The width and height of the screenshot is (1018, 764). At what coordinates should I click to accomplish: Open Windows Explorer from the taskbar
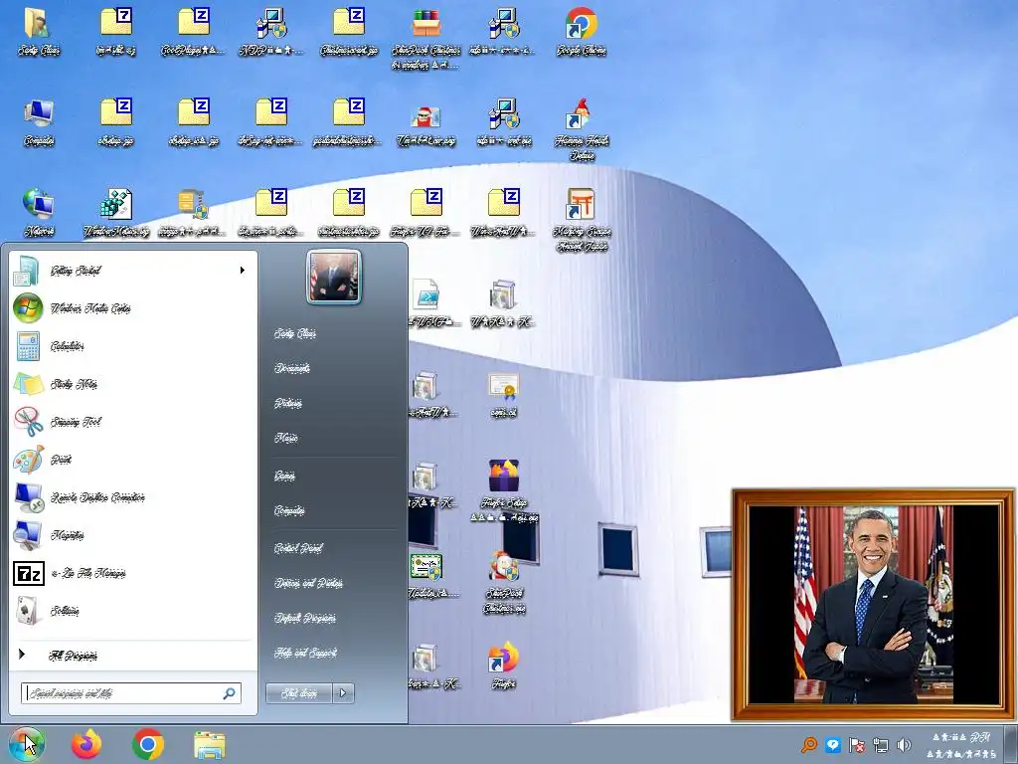pos(210,745)
